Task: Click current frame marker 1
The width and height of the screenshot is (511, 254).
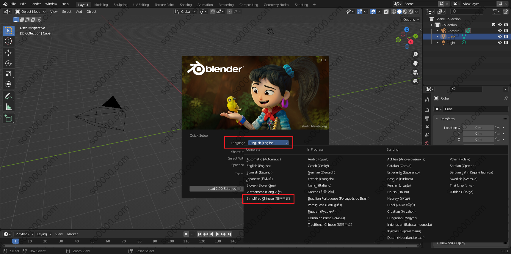Action: tap(15, 241)
